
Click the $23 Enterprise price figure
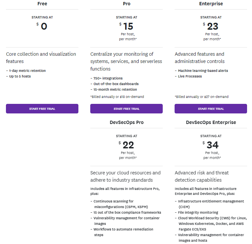[x=211, y=26]
